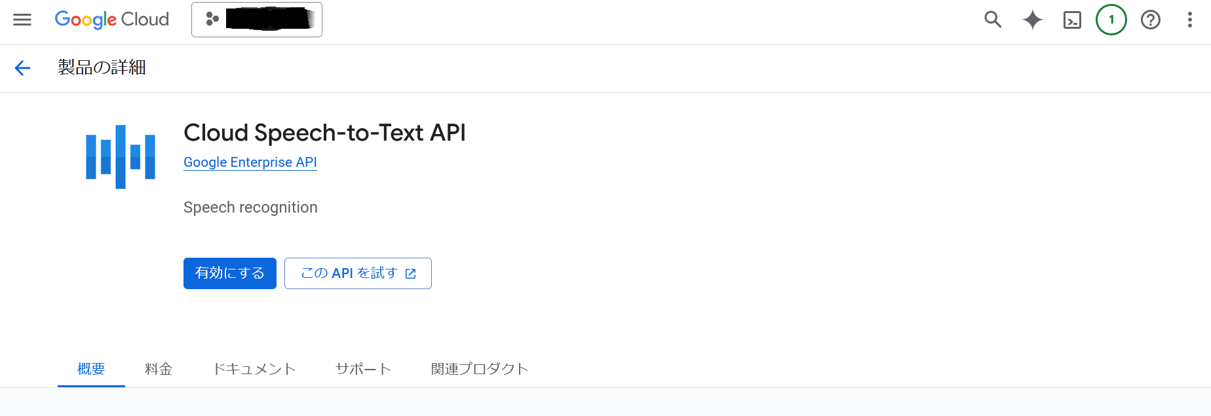Follow the Google Enterprise API link
The image size is (1211, 416).
(x=250, y=162)
